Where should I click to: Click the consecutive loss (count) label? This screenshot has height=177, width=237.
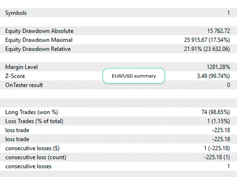36,157
